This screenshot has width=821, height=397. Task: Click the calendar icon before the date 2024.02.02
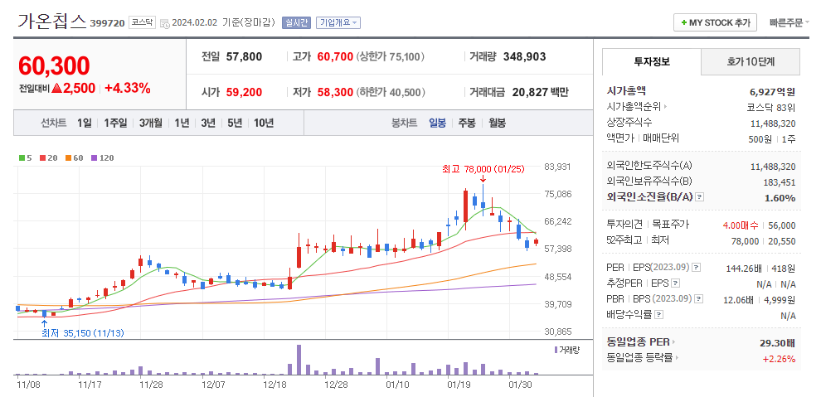click(164, 23)
